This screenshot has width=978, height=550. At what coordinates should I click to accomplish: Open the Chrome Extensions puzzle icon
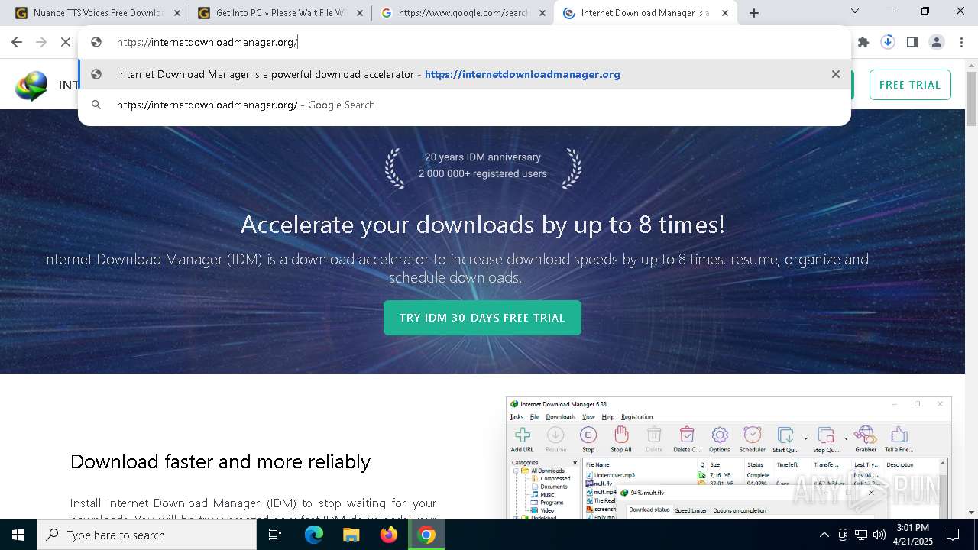tap(863, 42)
